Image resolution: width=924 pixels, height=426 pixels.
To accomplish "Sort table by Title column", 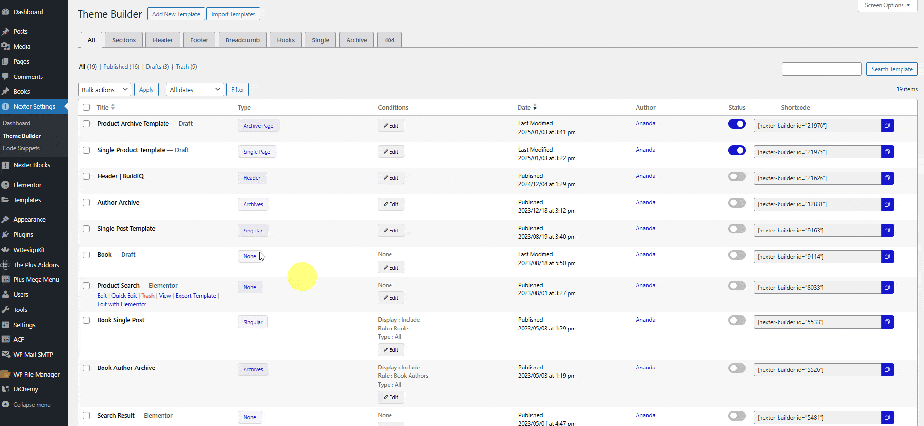I will (x=105, y=107).
